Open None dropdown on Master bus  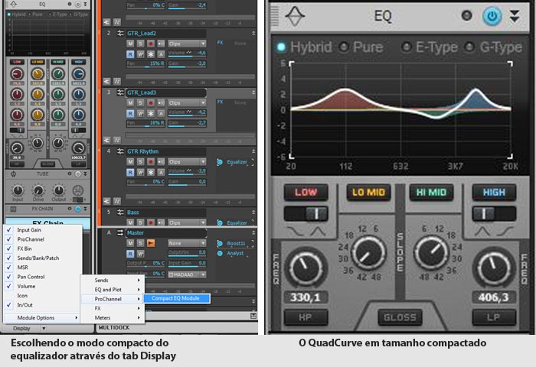(x=187, y=243)
